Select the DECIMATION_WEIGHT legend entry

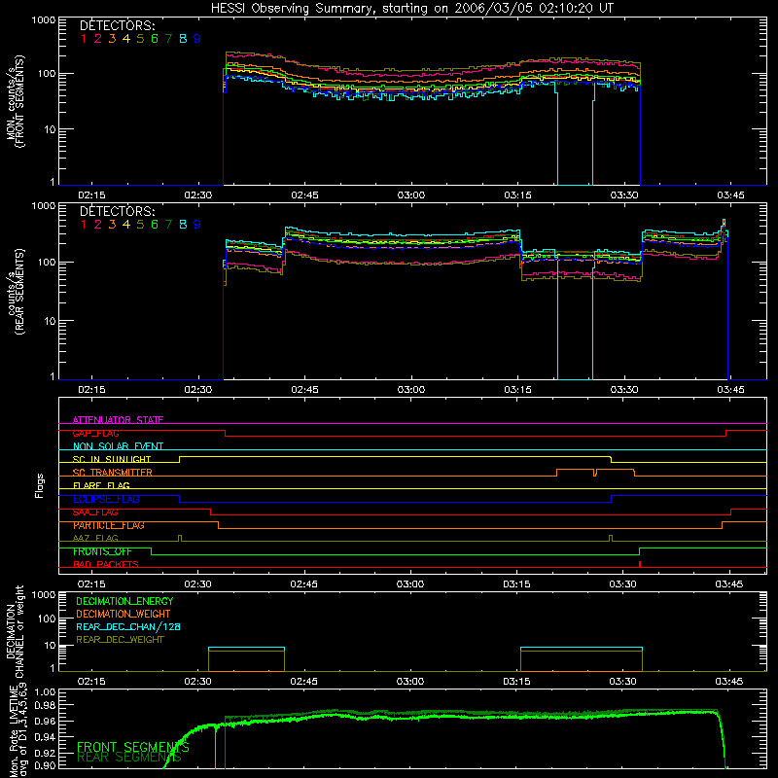click(124, 614)
